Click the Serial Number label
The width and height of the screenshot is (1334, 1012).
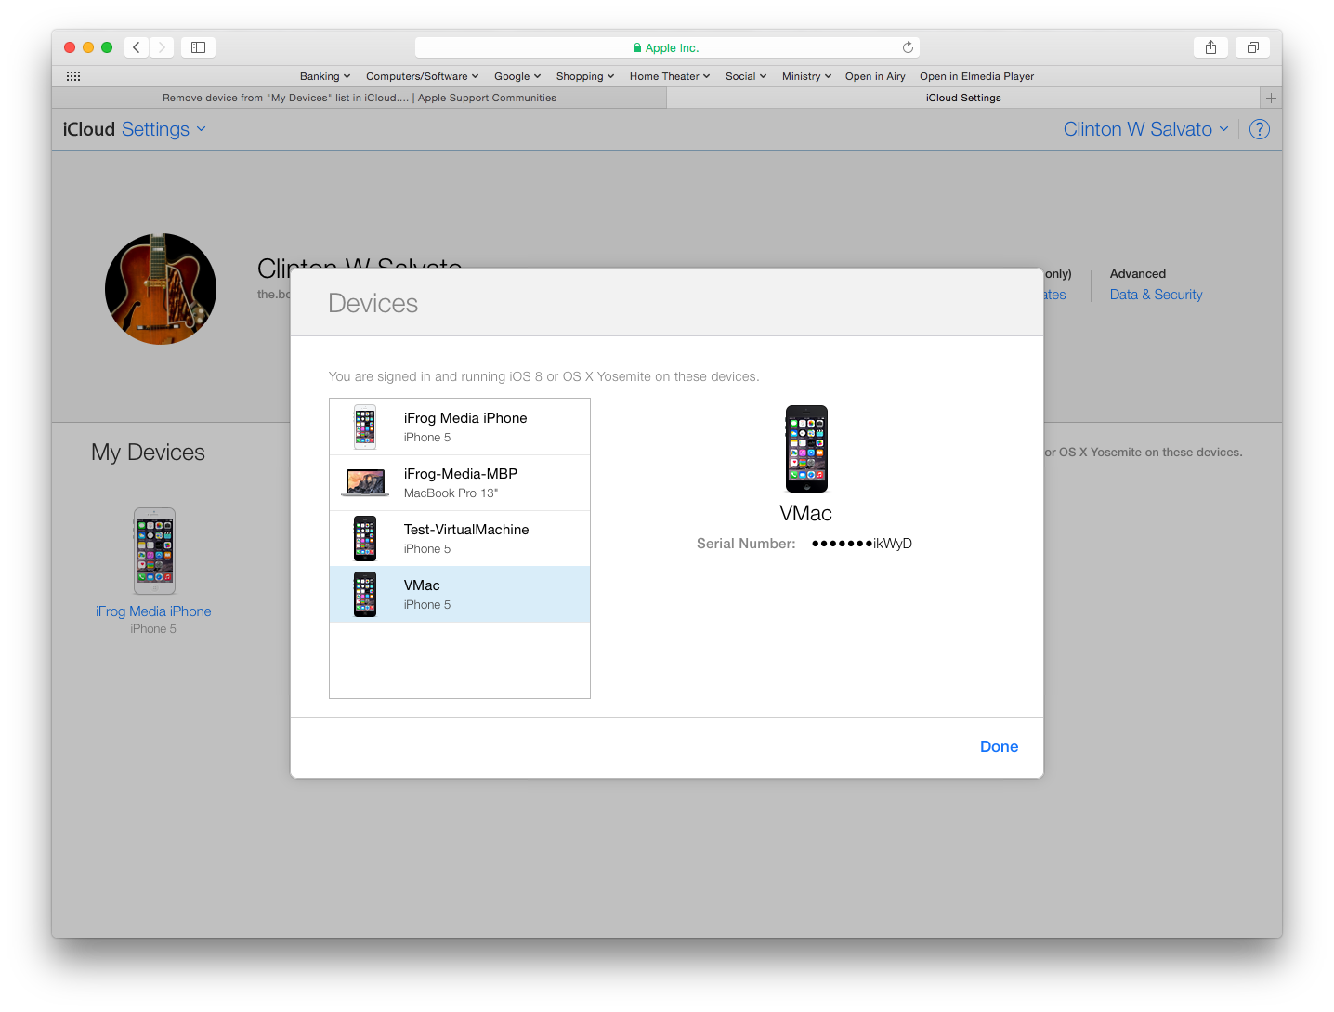(746, 544)
